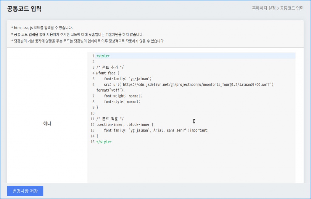Place cursor on the opening <style> tag
Screen dimensions: 311x199
[103, 56]
